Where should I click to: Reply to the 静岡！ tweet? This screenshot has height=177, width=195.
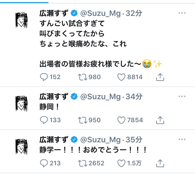tap(44, 120)
